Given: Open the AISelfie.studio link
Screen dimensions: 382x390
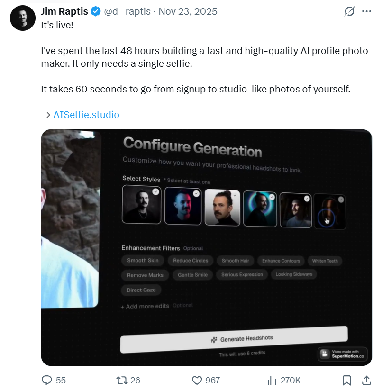Looking at the screenshot, I should point(86,115).
